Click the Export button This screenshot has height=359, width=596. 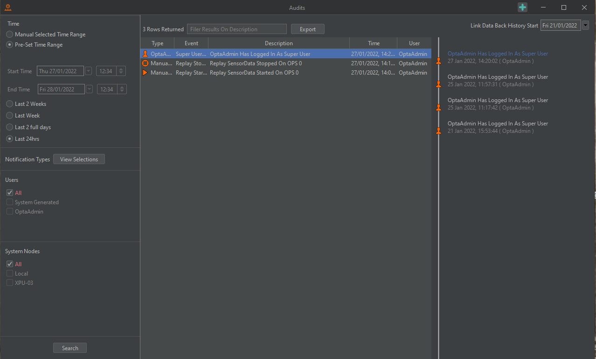307,29
